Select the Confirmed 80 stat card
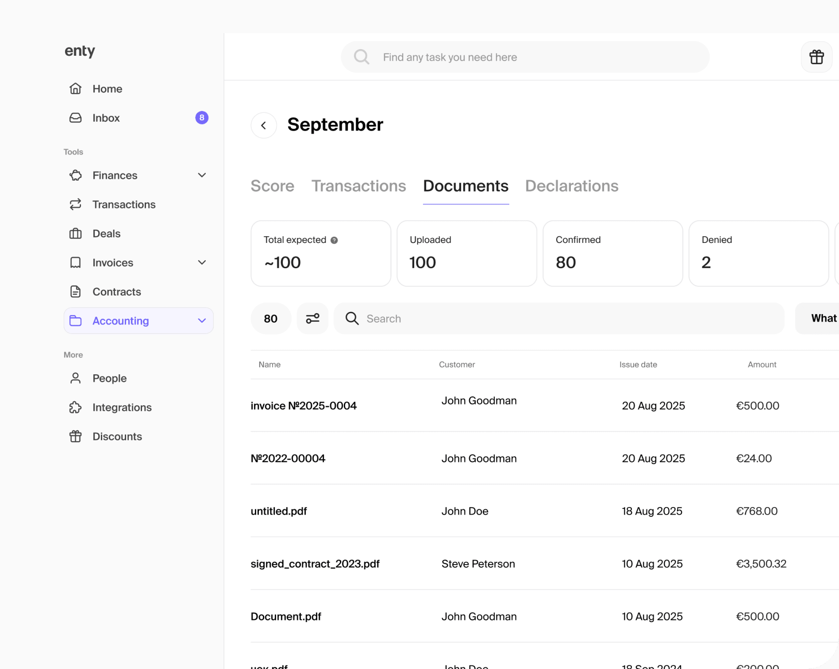This screenshot has width=839, height=669. pyautogui.click(x=612, y=253)
